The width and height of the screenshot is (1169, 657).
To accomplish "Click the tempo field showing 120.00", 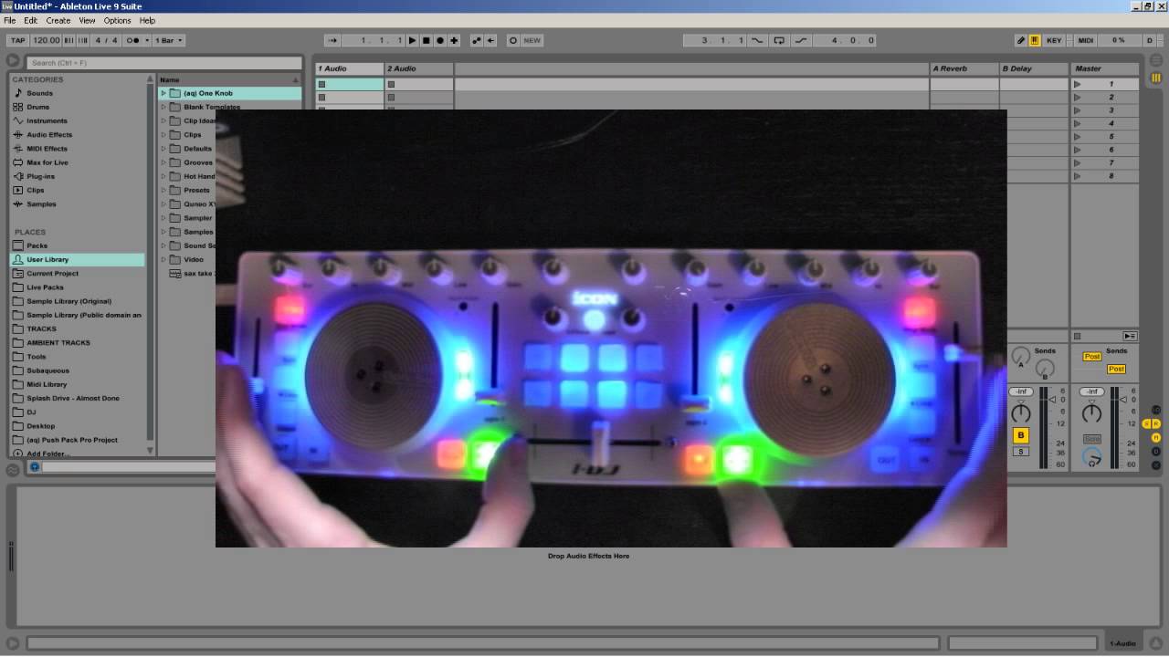I will pyautogui.click(x=47, y=40).
